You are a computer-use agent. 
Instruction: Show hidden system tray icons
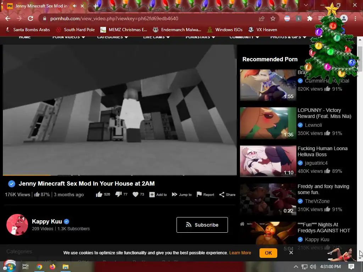[296, 267]
